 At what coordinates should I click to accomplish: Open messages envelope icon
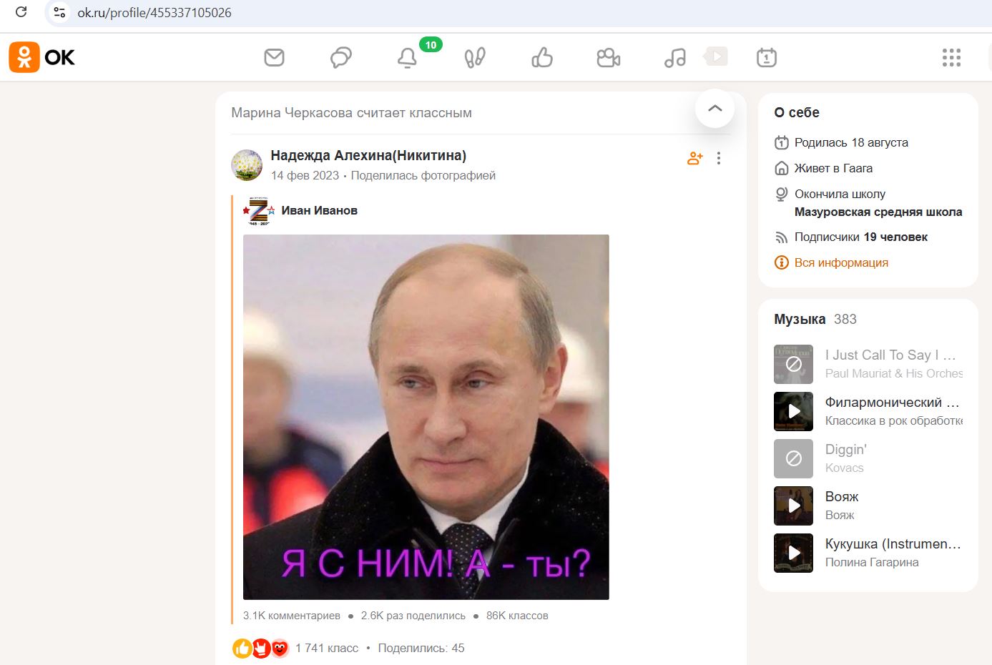tap(274, 57)
